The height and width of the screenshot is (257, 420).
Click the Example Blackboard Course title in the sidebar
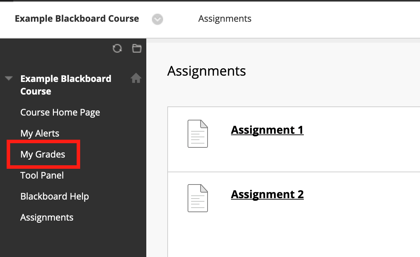click(x=66, y=85)
